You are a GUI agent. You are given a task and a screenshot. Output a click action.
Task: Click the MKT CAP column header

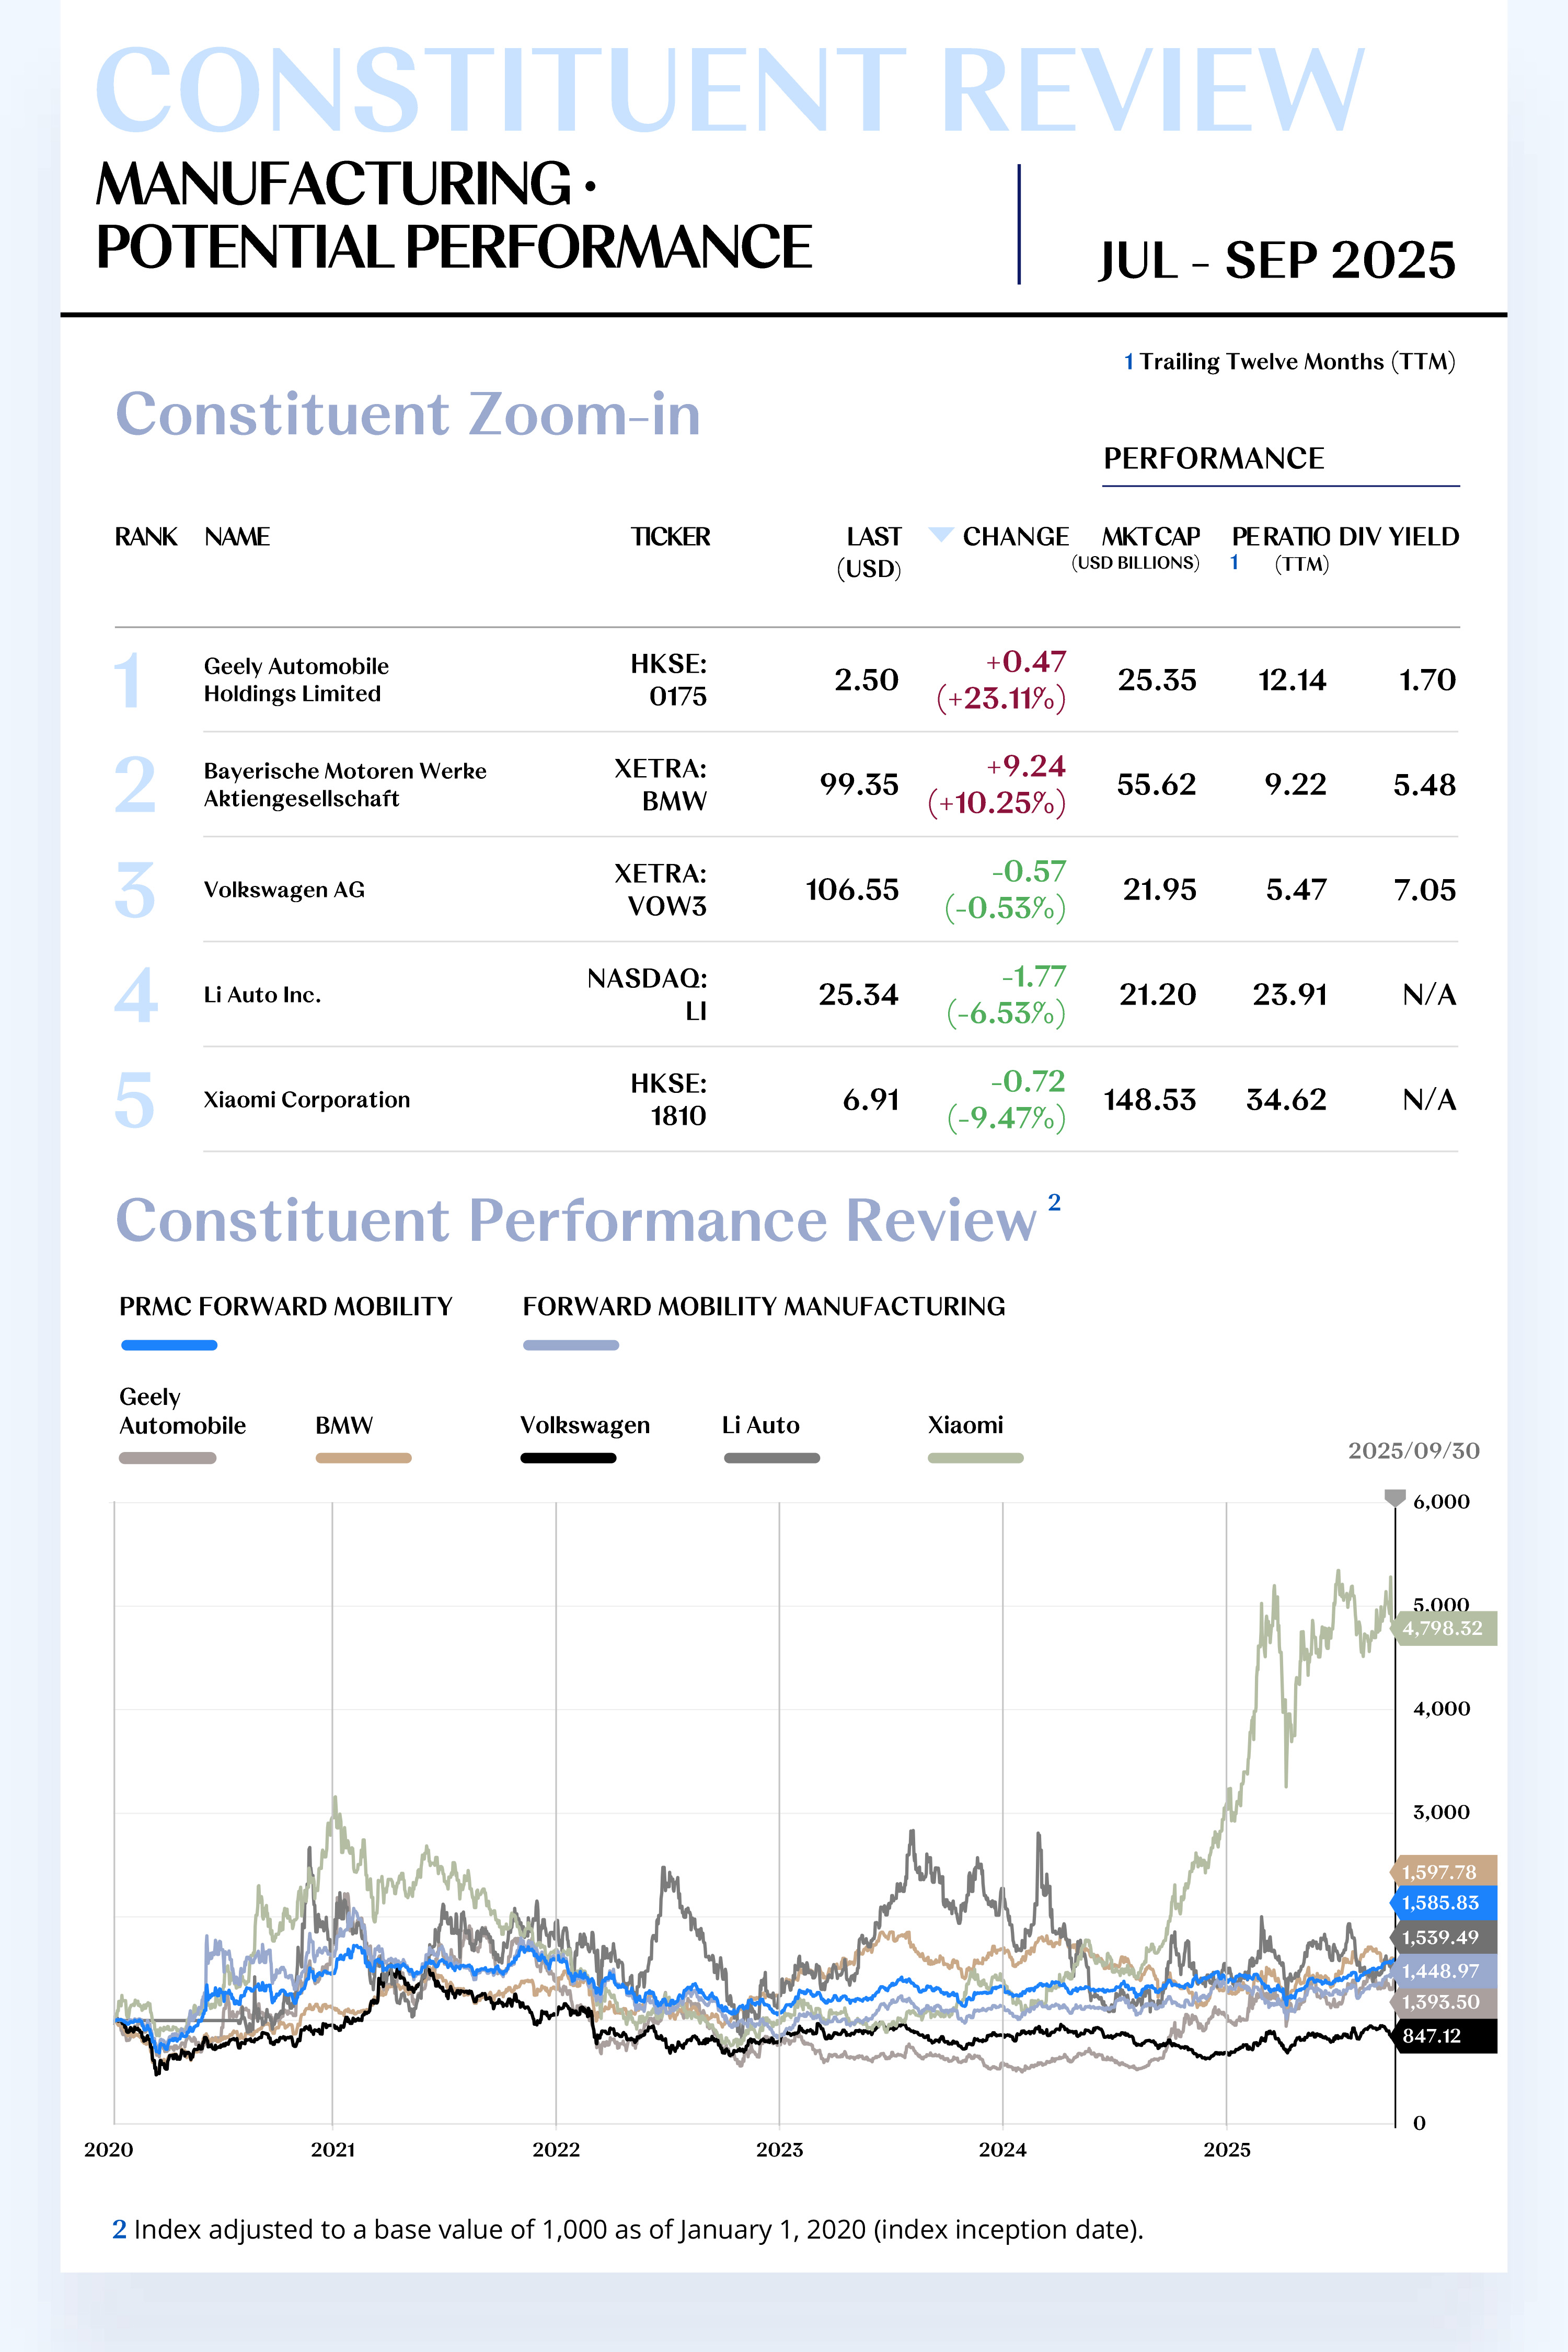1150,537
